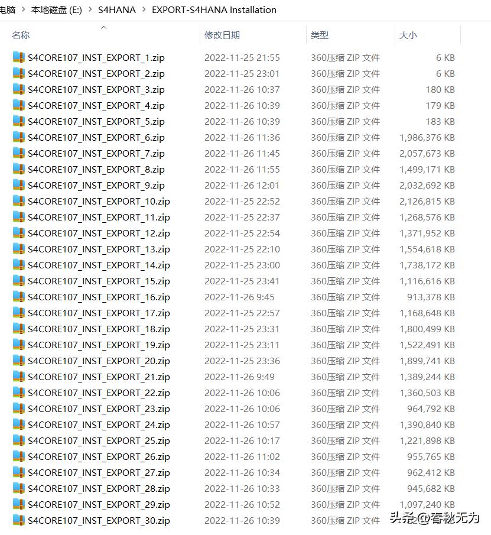The image size is (491, 535).
Task: Expand the chevron before 本地磁盘 (E:)
Action: [x=24, y=9]
